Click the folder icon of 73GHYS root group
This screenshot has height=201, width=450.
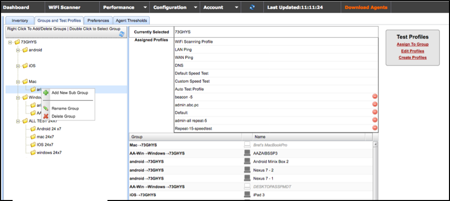(17, 42)
